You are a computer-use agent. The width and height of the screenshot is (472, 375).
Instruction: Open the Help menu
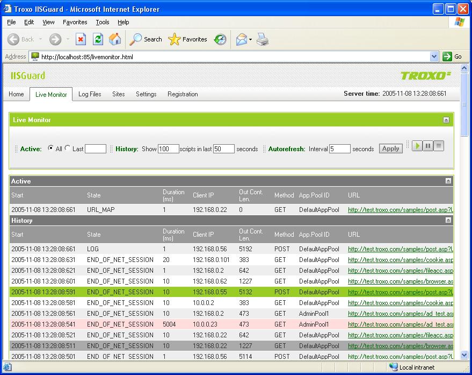(x=123, y=22)
